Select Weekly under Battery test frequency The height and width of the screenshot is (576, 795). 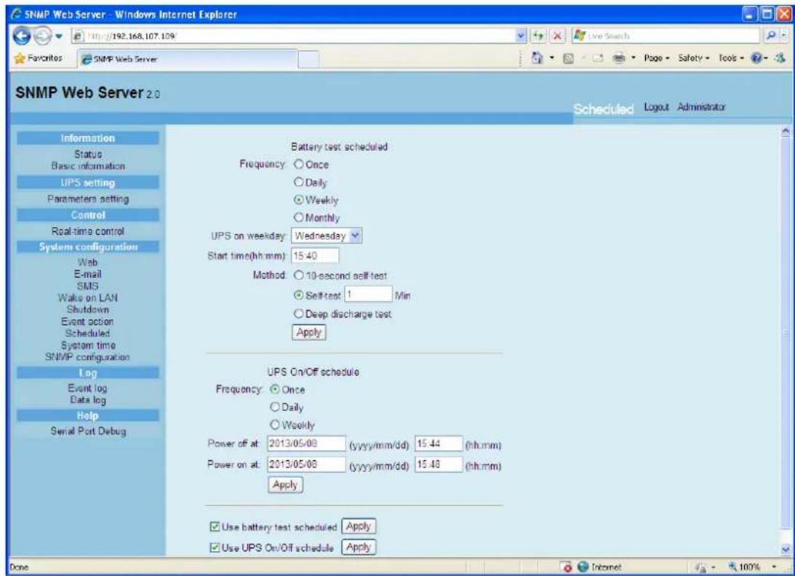click(x=299, y=200)
